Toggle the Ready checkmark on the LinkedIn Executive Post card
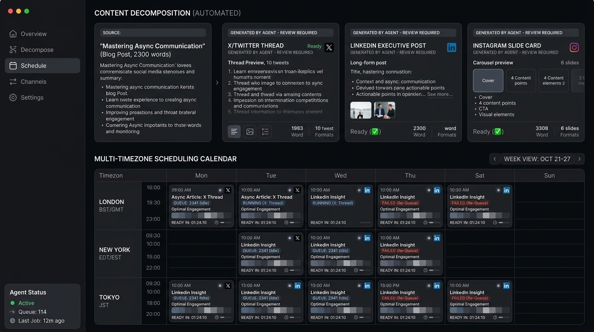The height and width of the screenshot is (332, 594). pyautogui.click(x=376, y=131)
